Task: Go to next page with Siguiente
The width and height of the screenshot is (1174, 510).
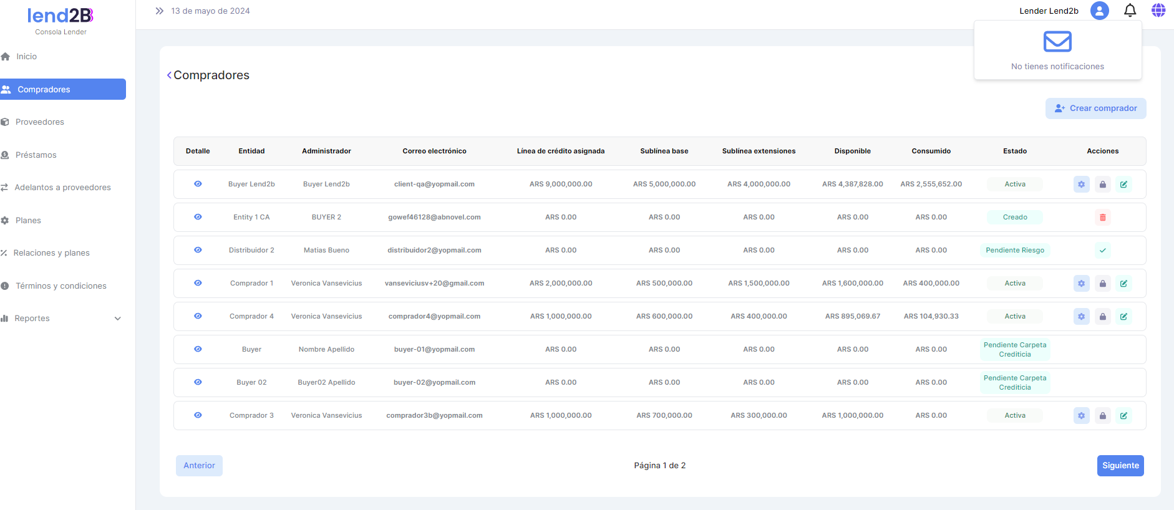Action: pos(1120,466)
